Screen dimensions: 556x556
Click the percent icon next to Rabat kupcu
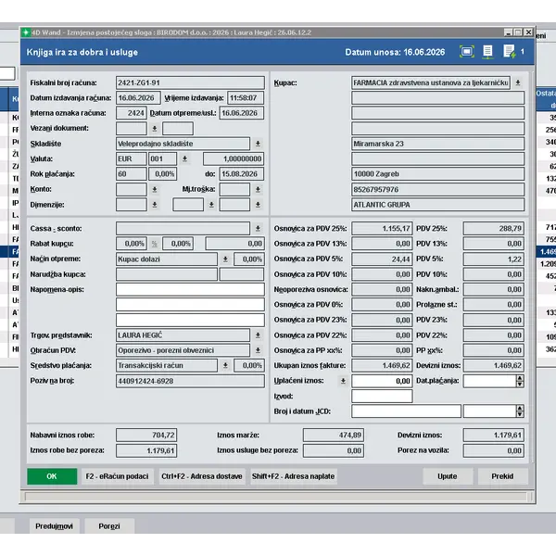click(x=155, y=244)
